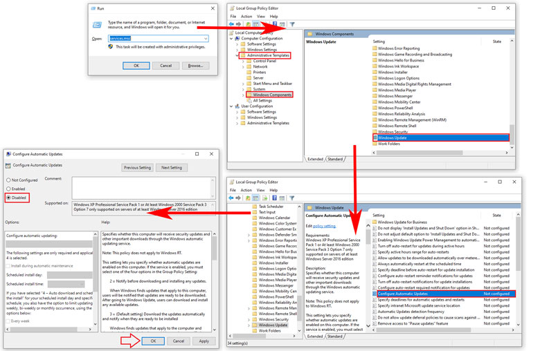Open the Run dialog Open combo box dropdown

click(206, 39)
